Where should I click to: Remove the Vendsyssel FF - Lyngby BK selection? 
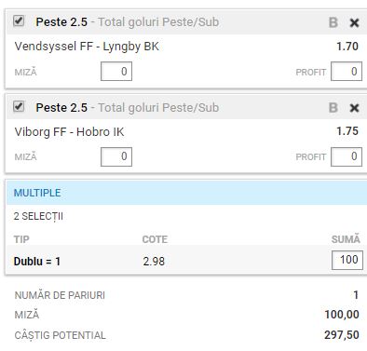pyautogui.click(x=354, y=22)
